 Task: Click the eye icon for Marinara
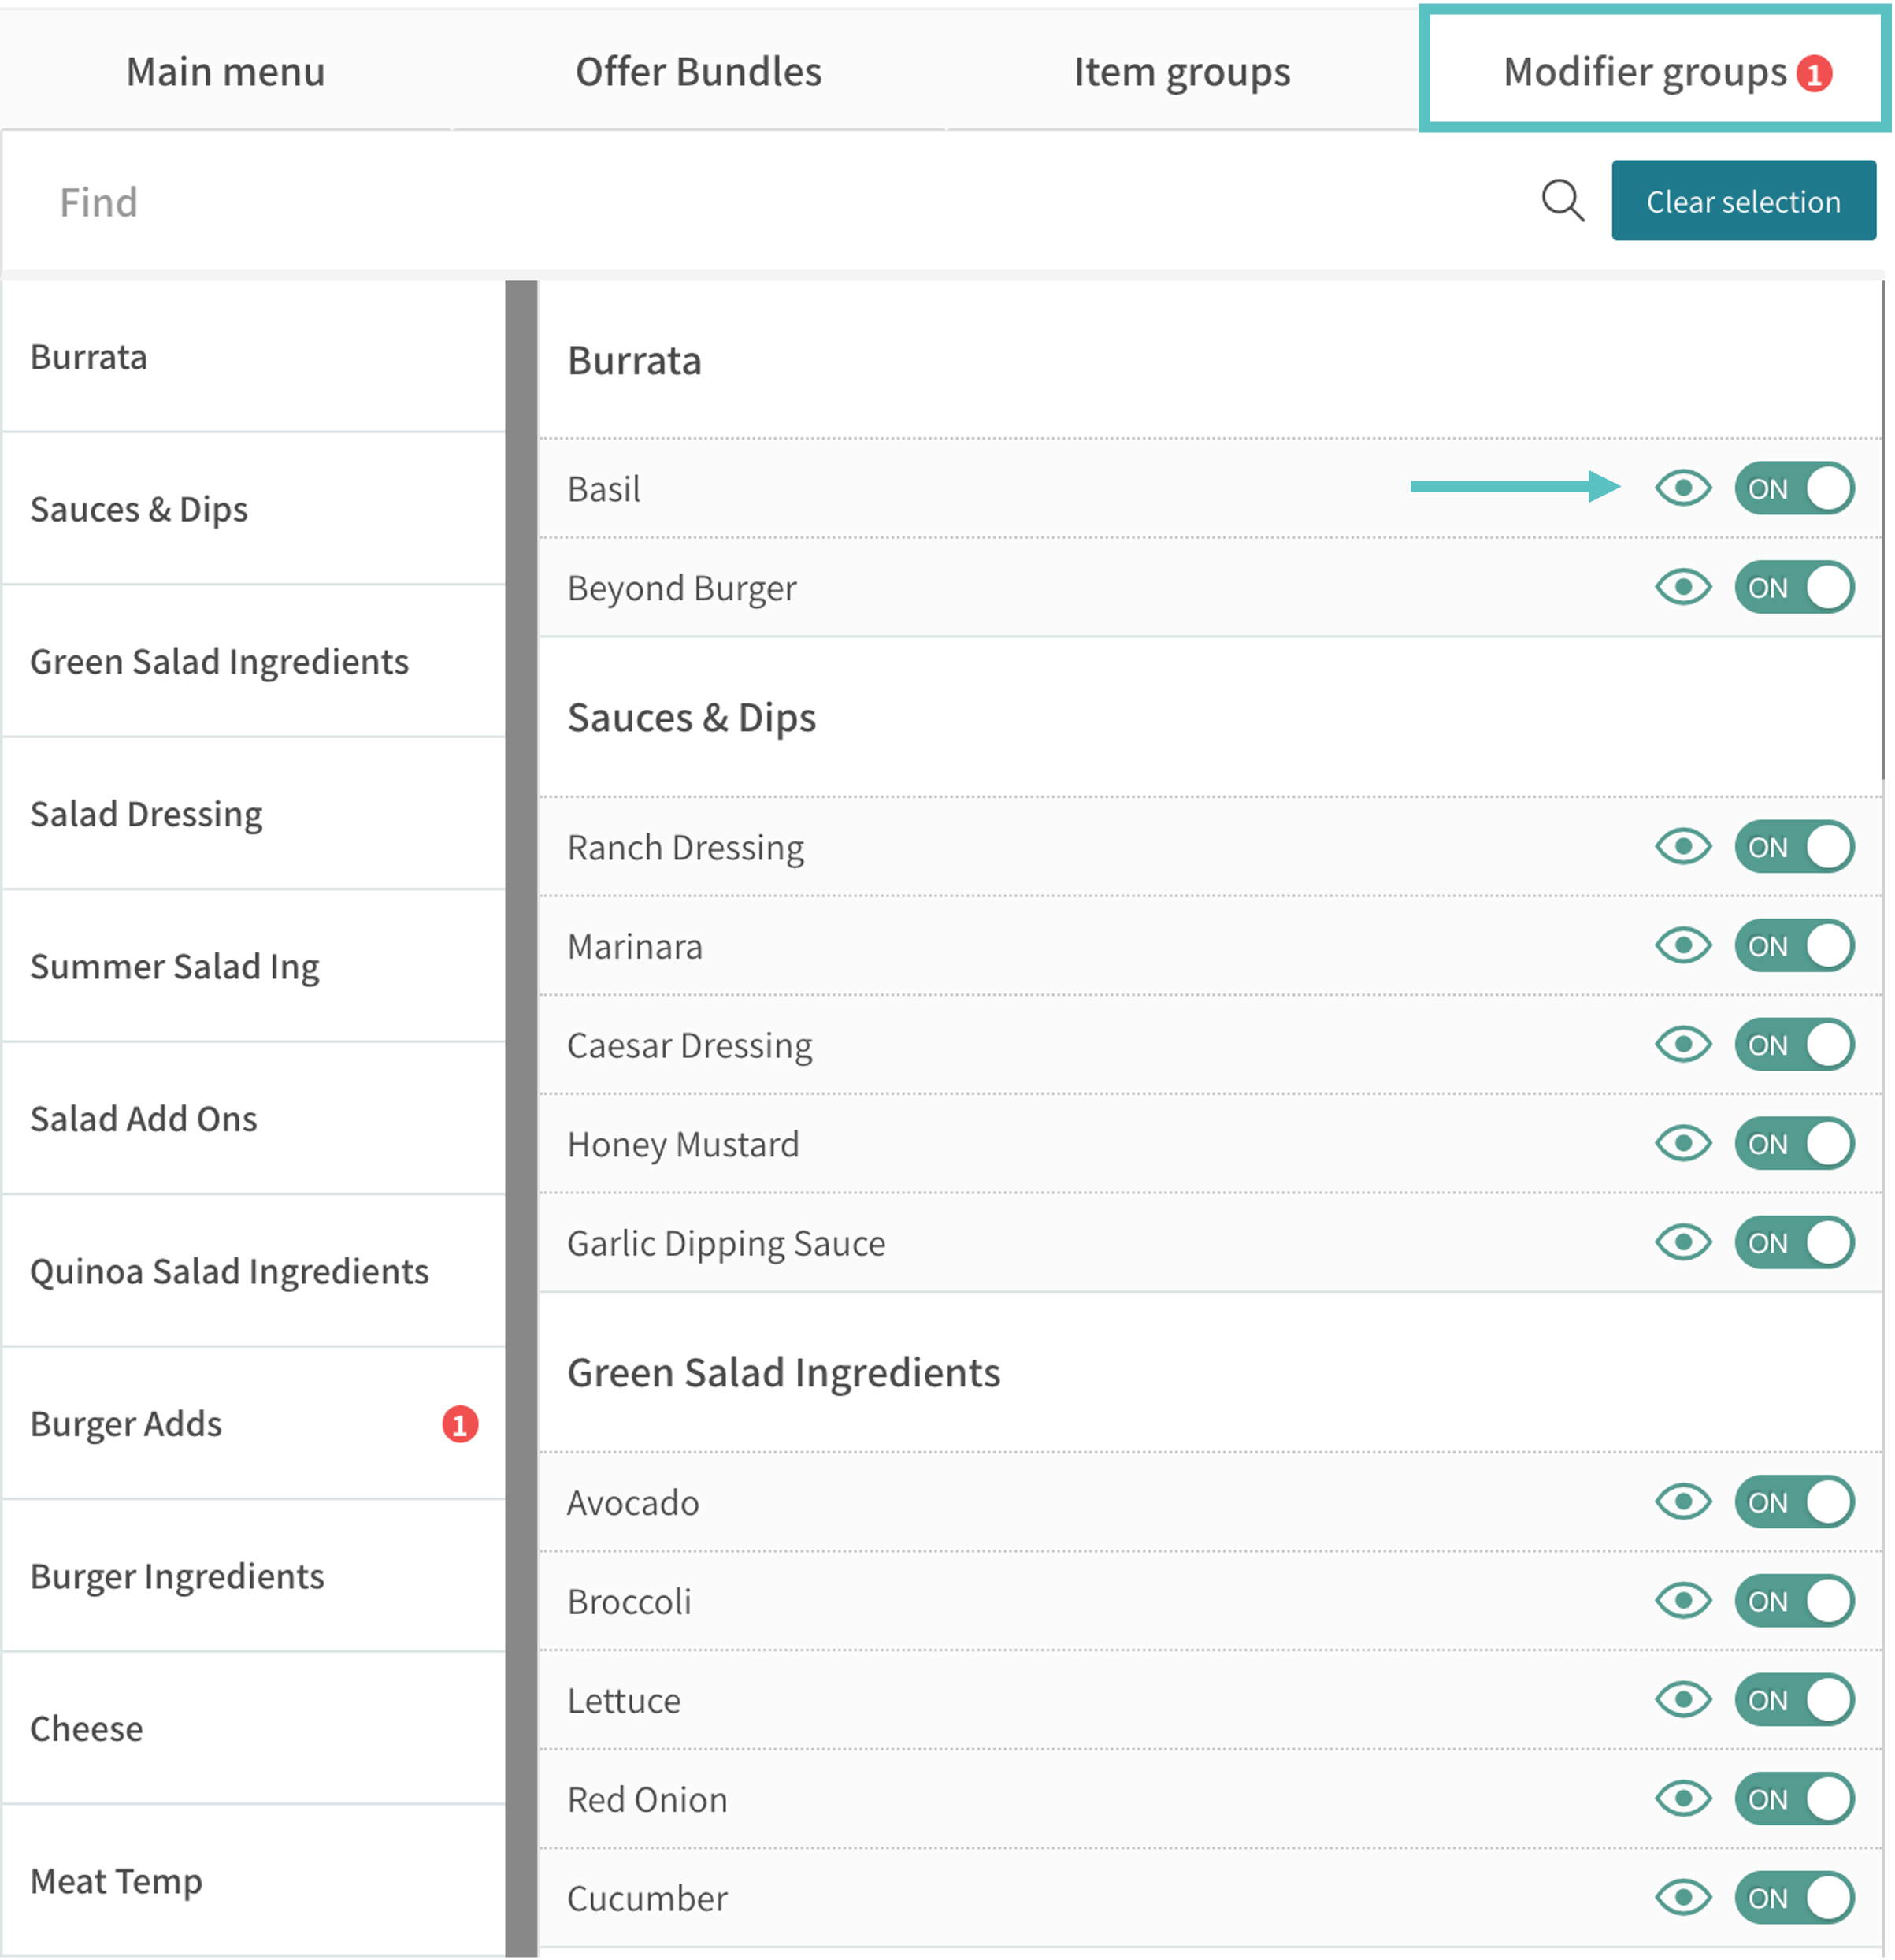pos(1683,946)
